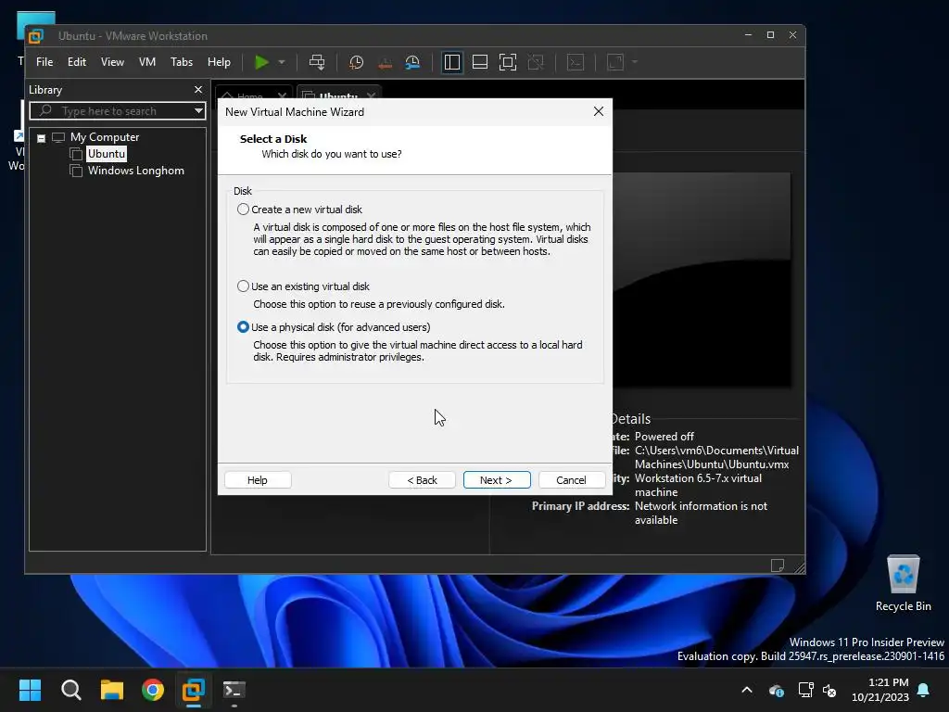This screenshot has height=712, width=949.
Task: Select Create a new virtual disk option
Action: pyautogui.click(x=243, y=210)
